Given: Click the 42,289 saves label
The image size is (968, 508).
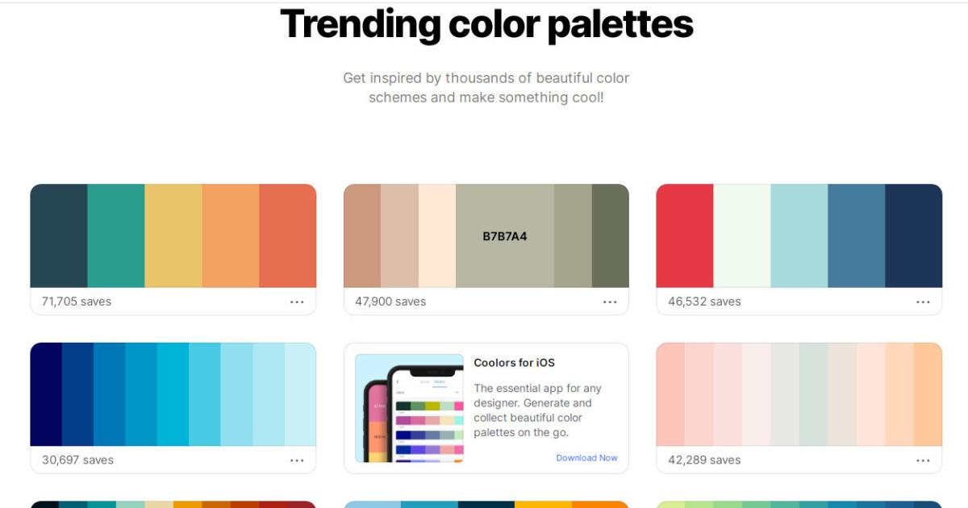Looking at the screenshot, I should 704,460.
